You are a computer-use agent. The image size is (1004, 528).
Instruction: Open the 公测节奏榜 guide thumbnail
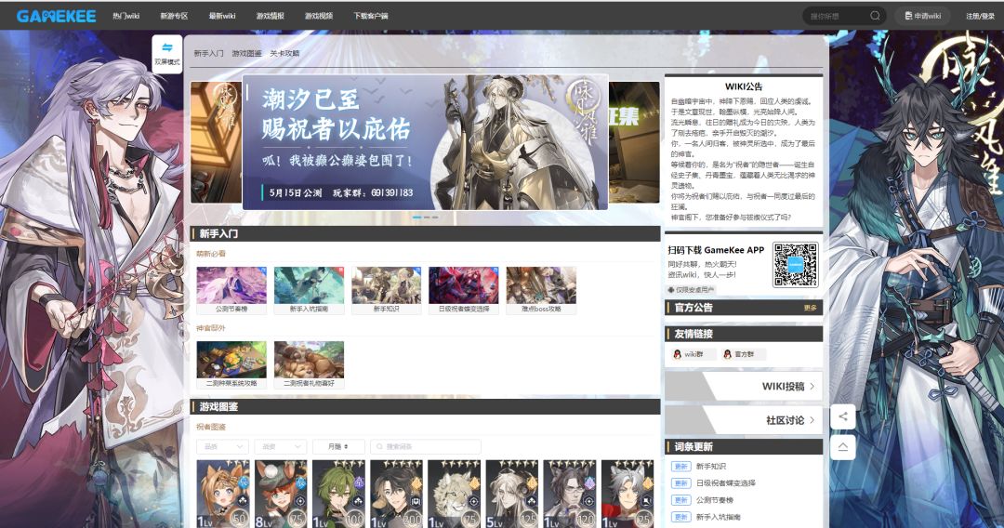click(x=231, y=290)
